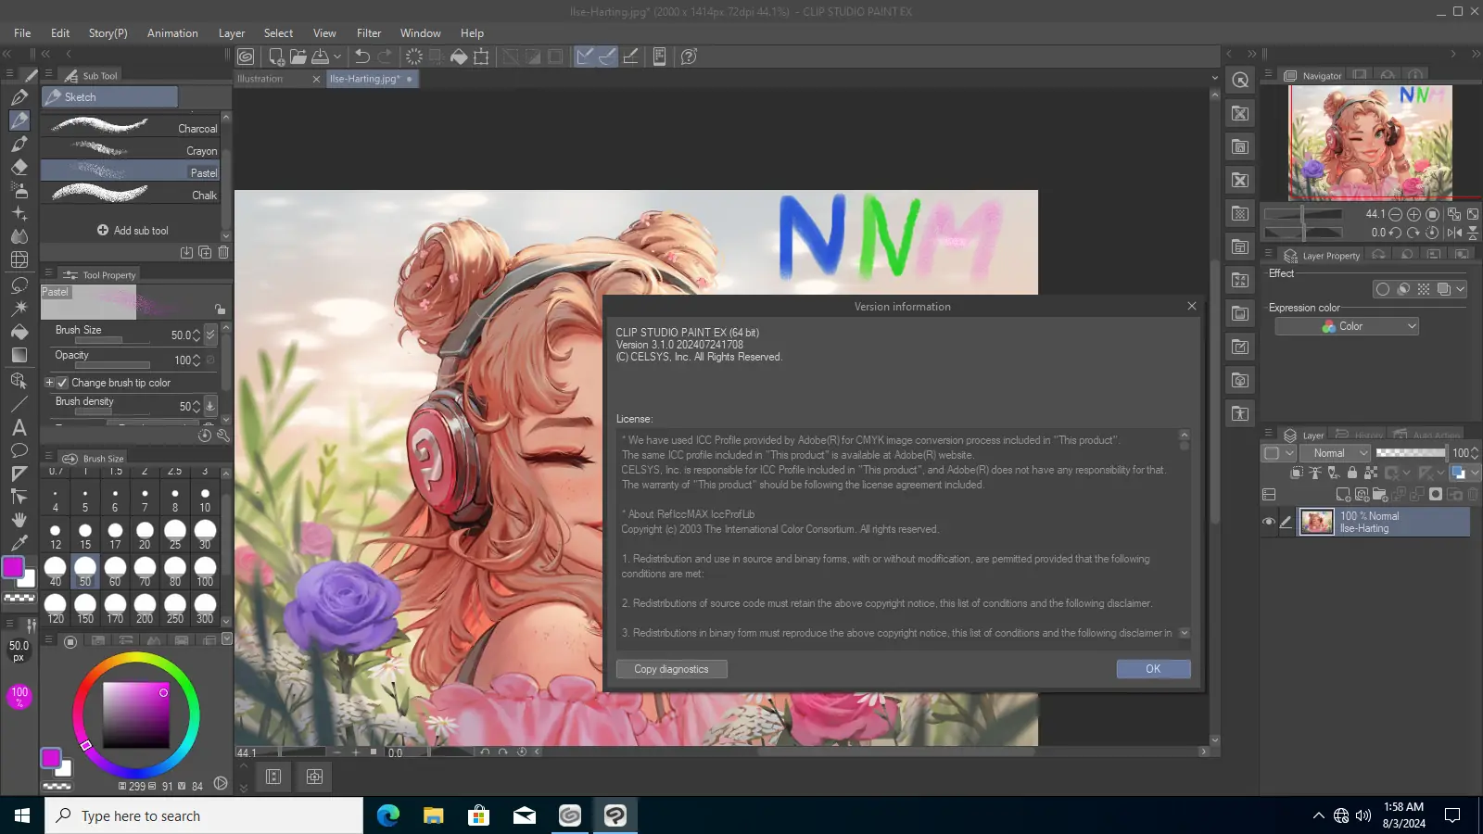Toggle Change brush tip color checkbox
Viewport: 1483px width, 834px height.
pos(62,383)
